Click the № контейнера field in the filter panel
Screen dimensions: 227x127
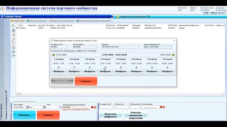pyautogui.click(x=82, y=107)
